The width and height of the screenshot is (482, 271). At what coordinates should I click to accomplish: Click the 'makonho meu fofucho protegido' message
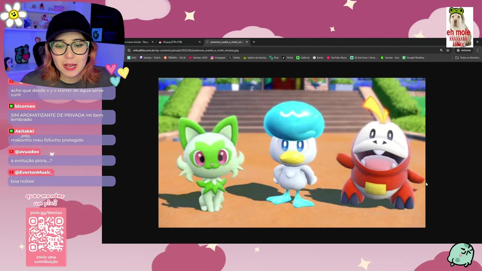[x=61, y=140]
